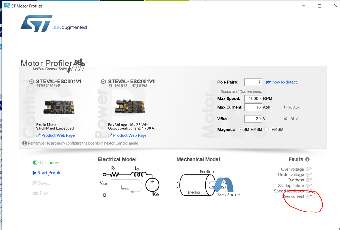Click the Motor Profiler motor logo graphic
This screenshot has width=340, height=230.
[x=76, y=65]
